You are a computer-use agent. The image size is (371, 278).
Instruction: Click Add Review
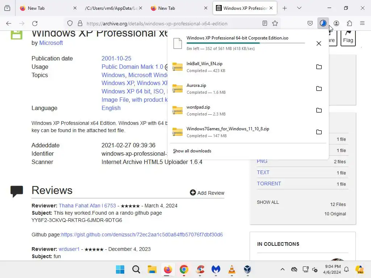pyautogui.click(x=207, y=193)
